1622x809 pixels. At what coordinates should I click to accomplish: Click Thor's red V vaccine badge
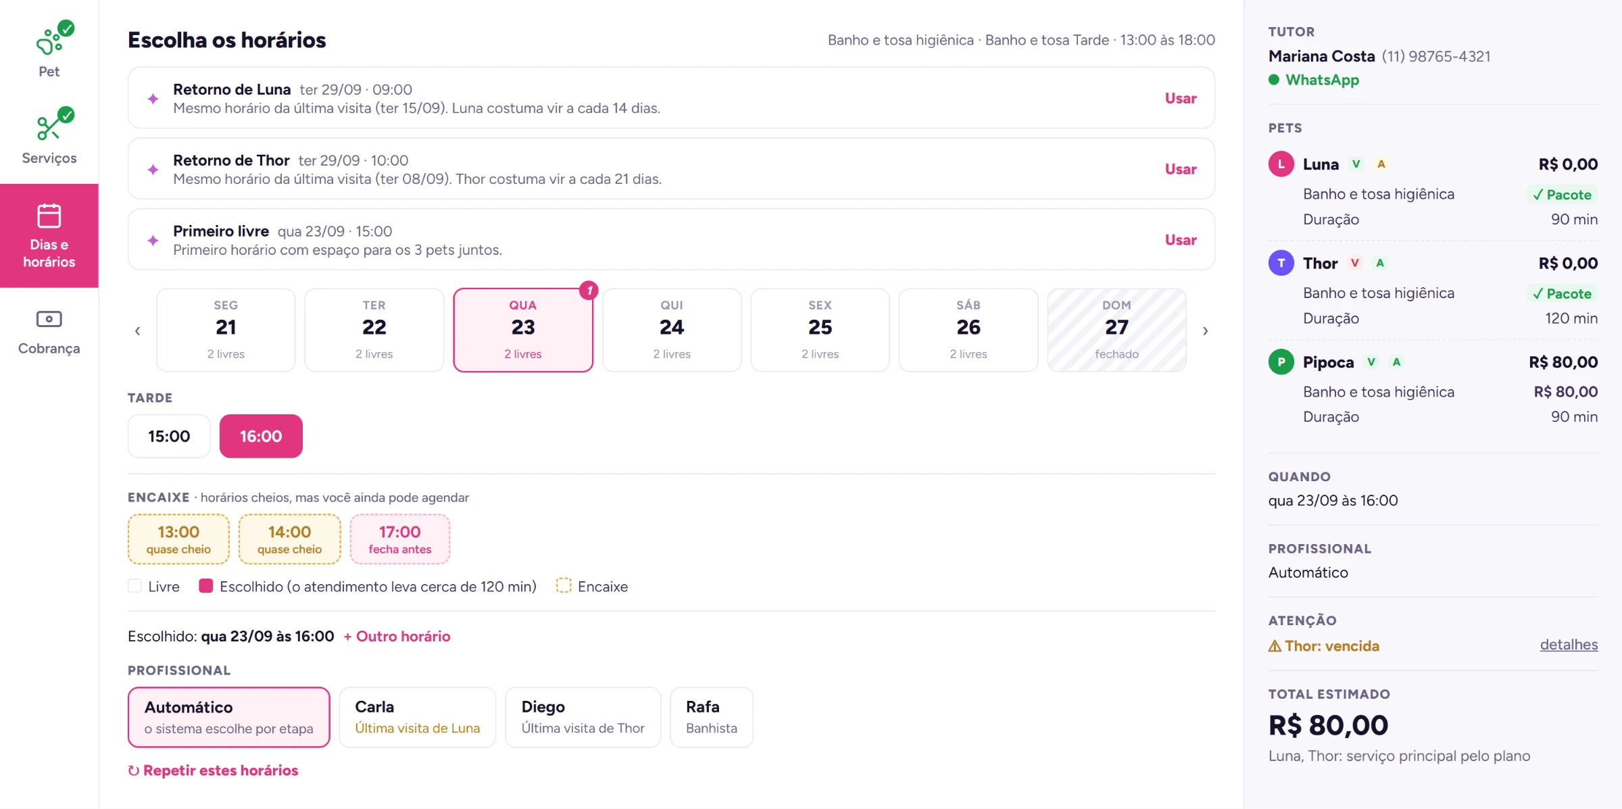1354,263
